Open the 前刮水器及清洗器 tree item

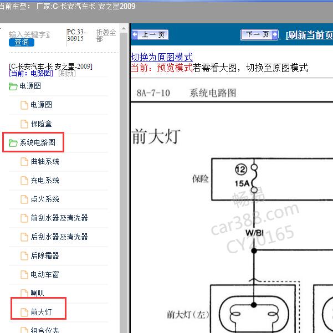pyautogui.click(x=59, y=218)
